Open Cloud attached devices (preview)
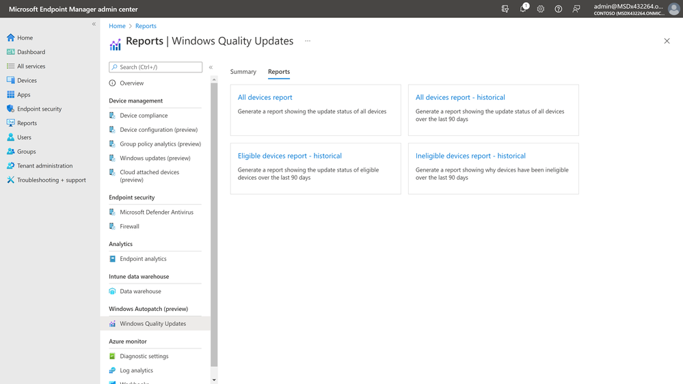The width and height of the screenshot is (683, 384). tap(150, 176)
